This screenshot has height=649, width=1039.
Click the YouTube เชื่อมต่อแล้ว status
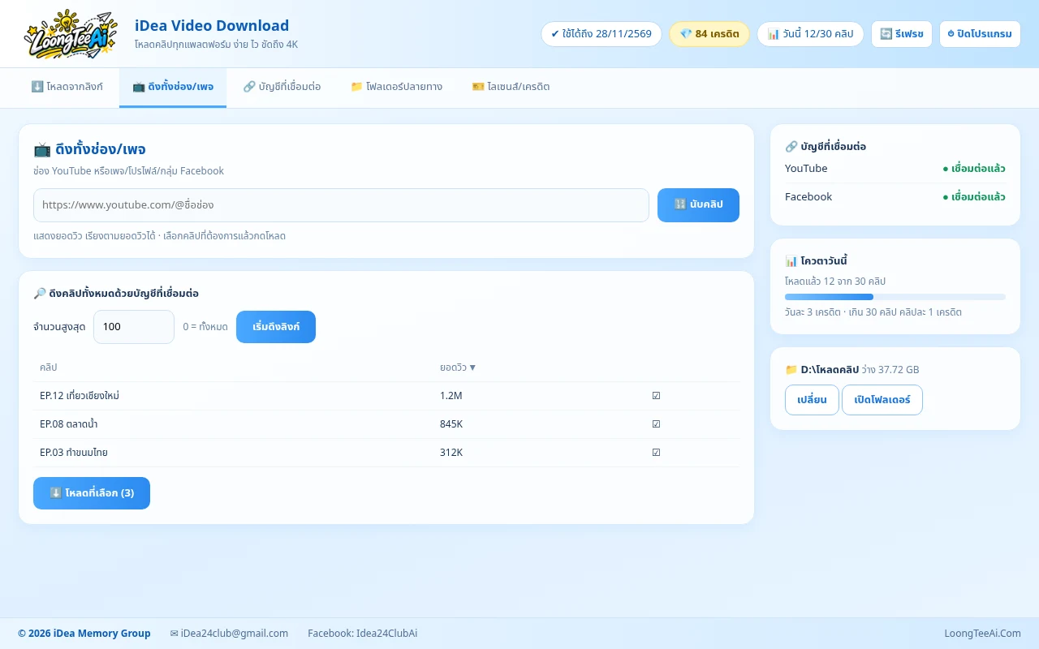click(974, 169)
